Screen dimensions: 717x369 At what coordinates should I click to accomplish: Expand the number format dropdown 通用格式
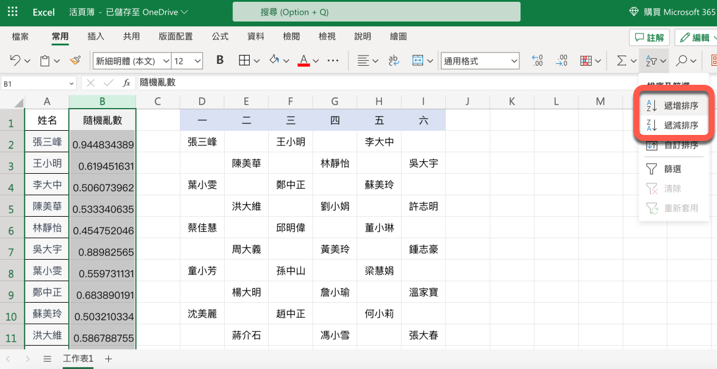(x=480, y=61)
